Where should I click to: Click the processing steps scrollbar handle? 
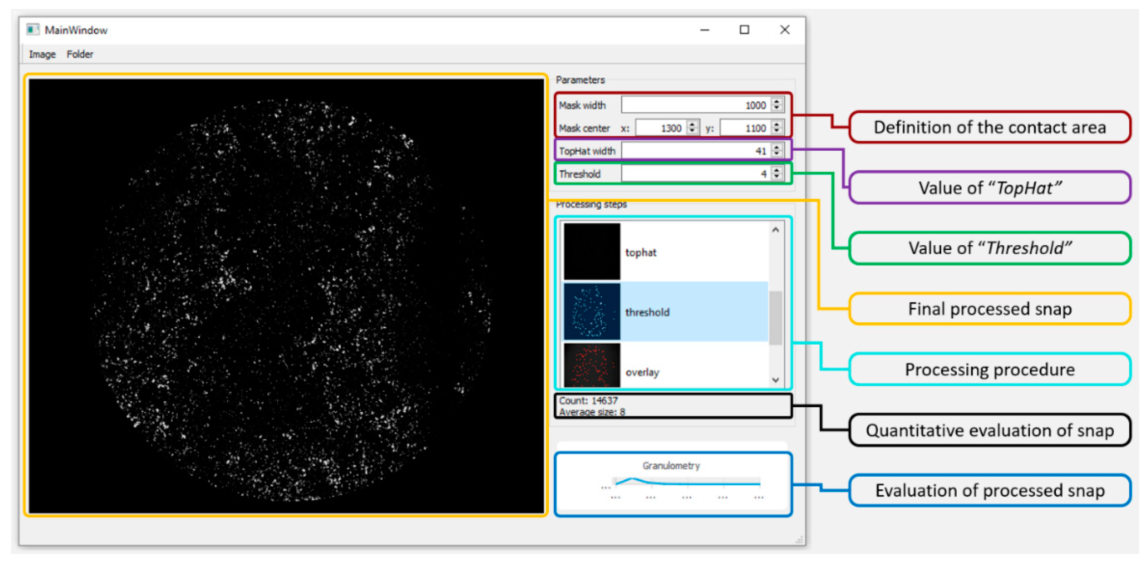(x=775, y=318)
